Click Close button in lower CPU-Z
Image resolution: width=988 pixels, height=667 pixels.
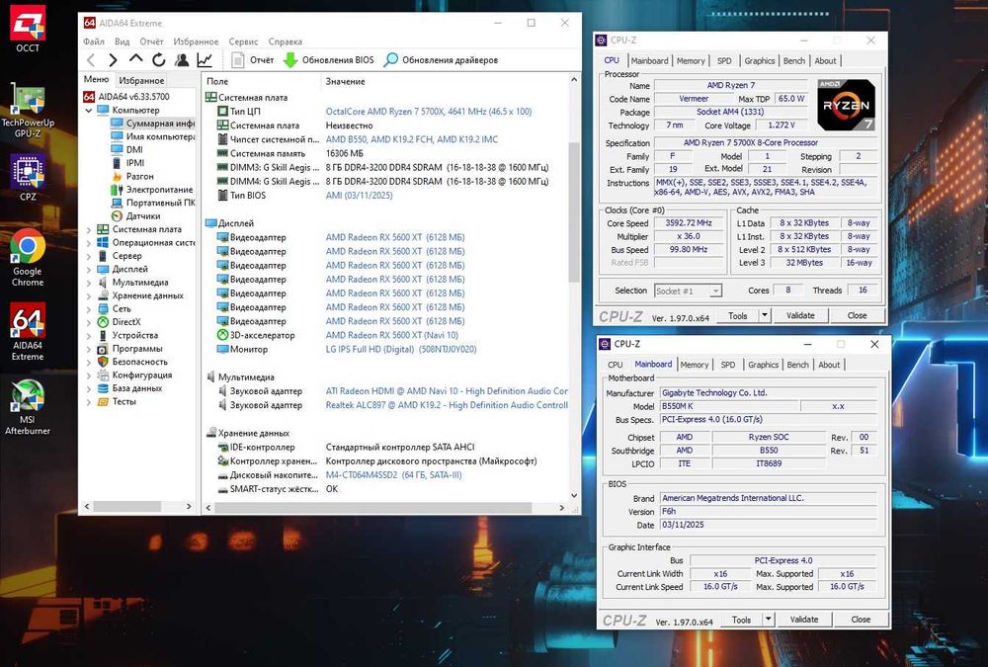[861, 620]
